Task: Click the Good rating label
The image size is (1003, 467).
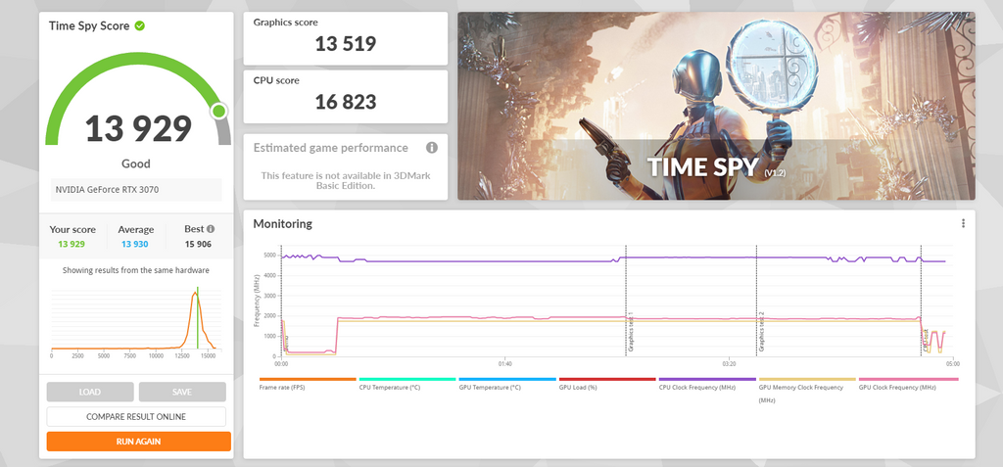Action: (136, 163)
